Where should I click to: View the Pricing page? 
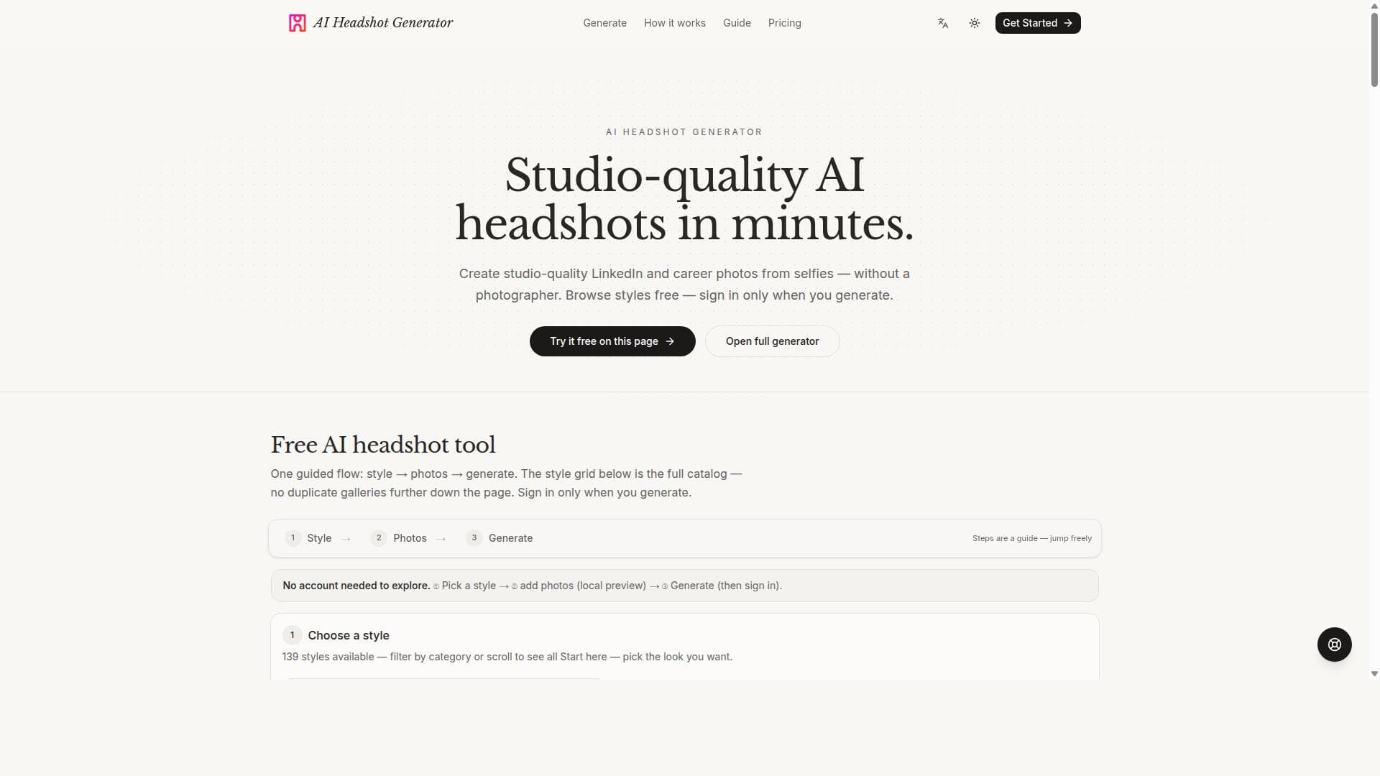pyautogui.click(x=784, y=23)
